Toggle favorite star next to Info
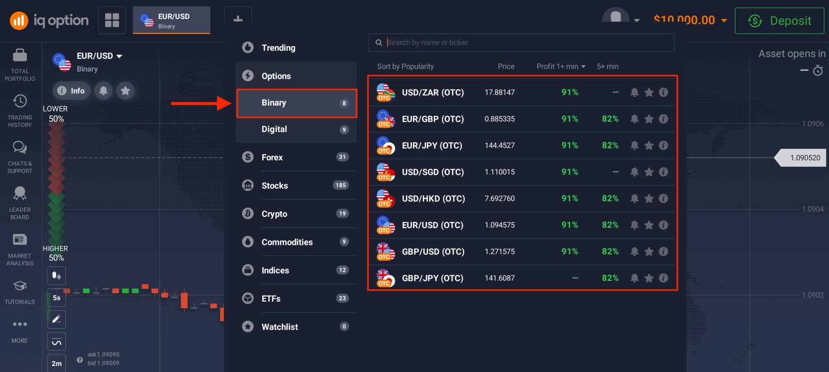 [125, 91]
